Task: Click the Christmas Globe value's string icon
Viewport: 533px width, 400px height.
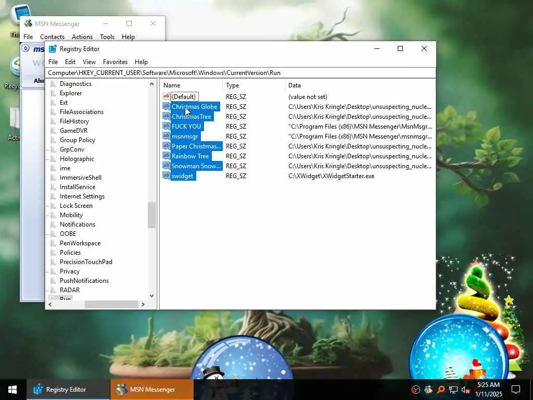Action: (x=166, y=106)
